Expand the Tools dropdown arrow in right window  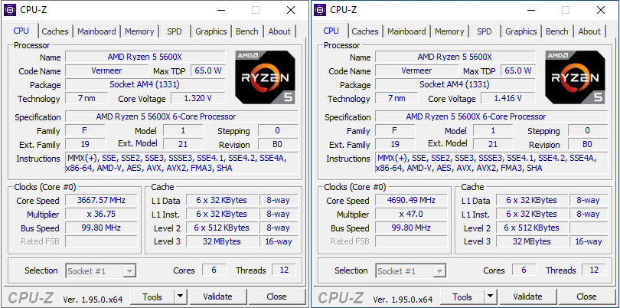point(491,297)
